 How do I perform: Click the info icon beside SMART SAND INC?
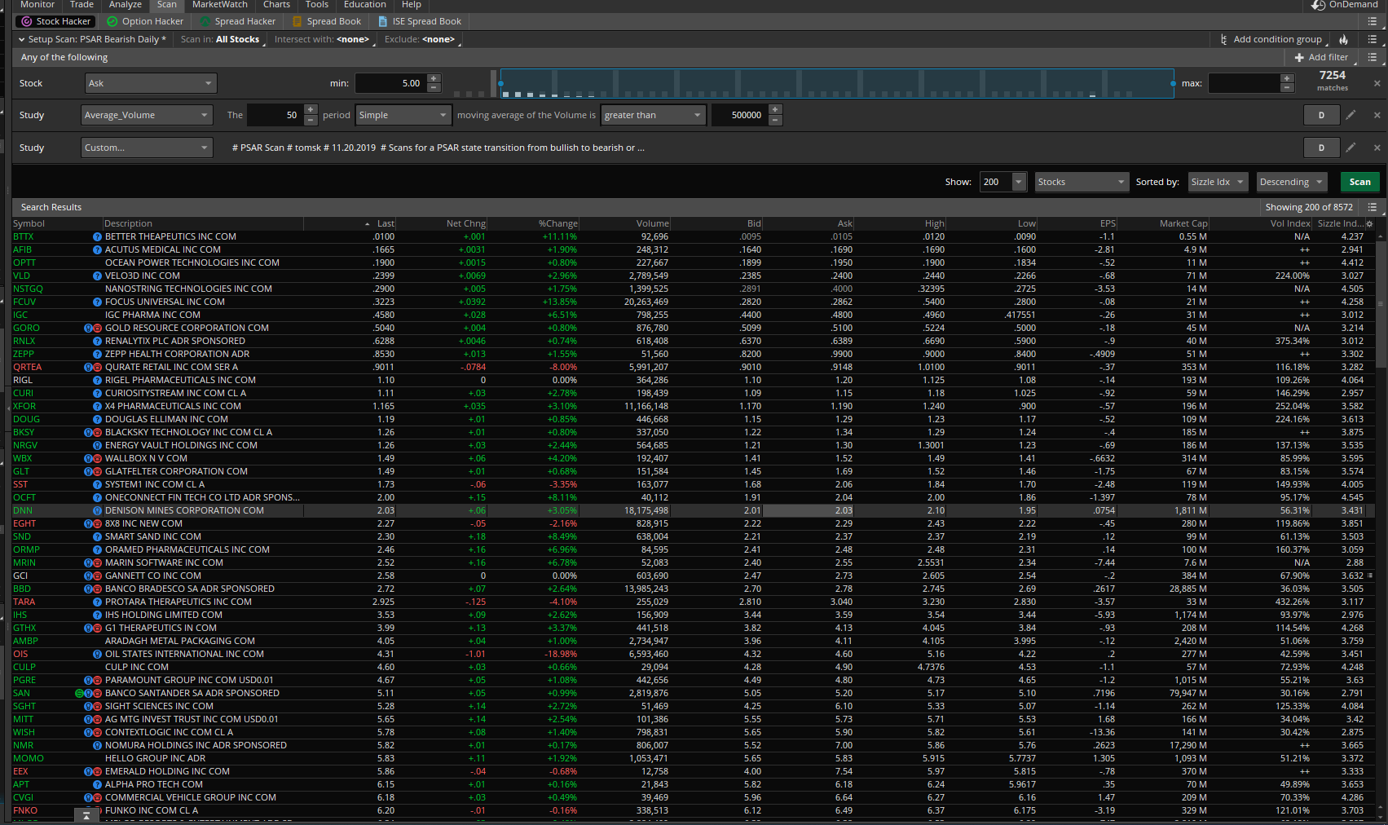[x=98, y=536]
